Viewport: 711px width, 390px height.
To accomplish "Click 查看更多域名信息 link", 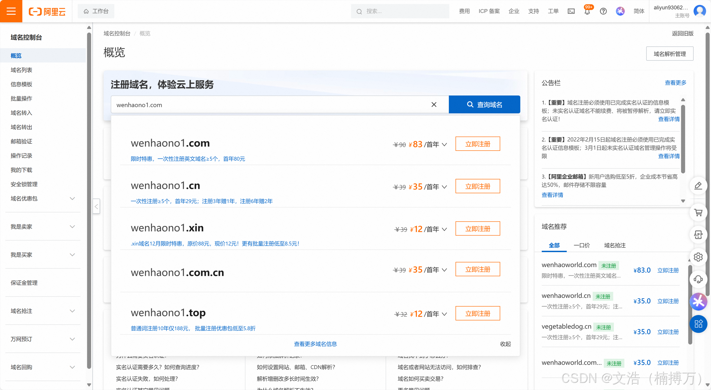I will 315,344.
